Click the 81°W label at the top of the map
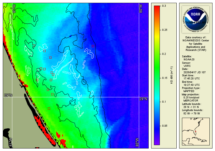Image resolution: width=215 pixels, height=151 pixels. coord(14,10)
